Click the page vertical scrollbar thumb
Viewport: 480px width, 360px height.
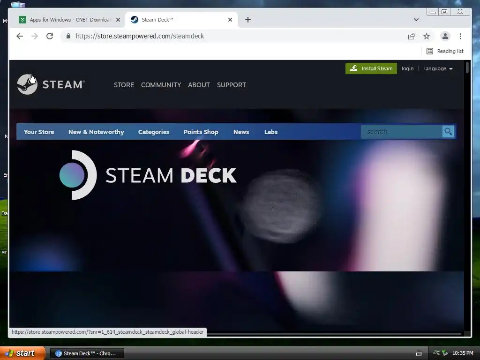click(x=467, y=67)
